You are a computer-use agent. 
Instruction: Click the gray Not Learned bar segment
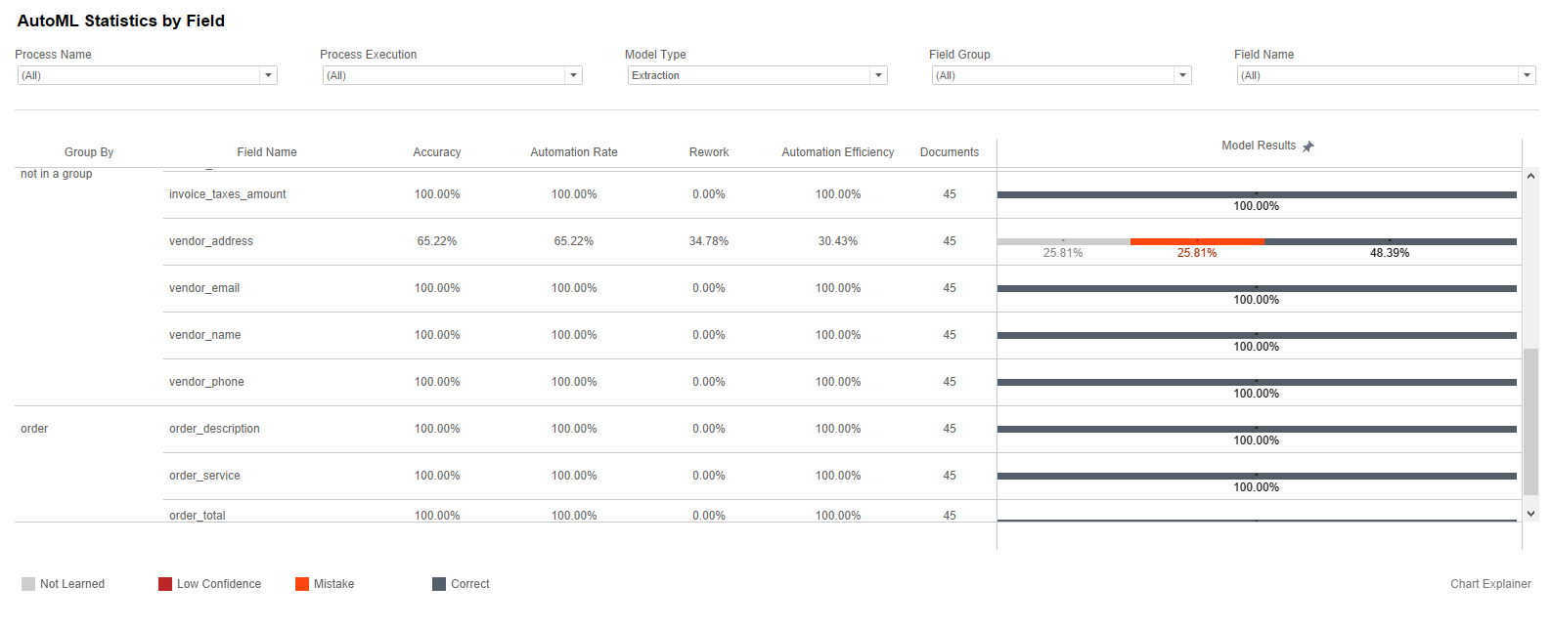click(1064, 241)
